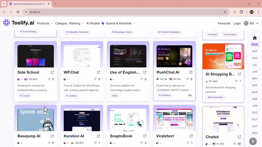The image size is (262, 147).
Task: Favorite Use of English with star
Action: click(x=141, y=79)
